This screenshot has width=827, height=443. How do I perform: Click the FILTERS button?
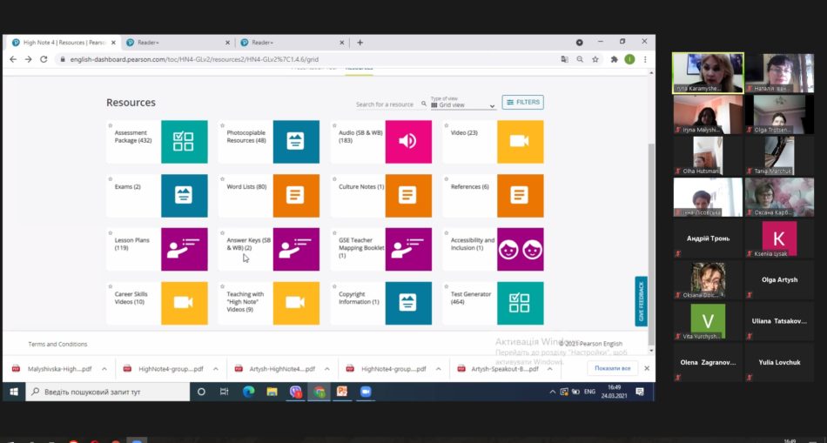522,102
